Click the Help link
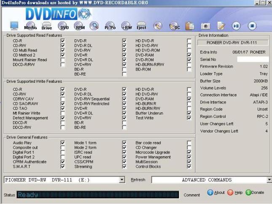Screen dimensions: 272x204 (x=235, y=193)
